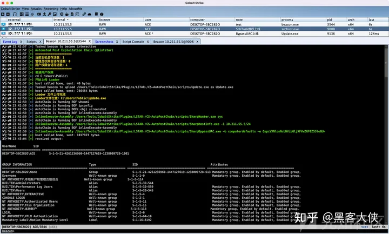Click the ACE/3544 status bar text

pyautogui.click(x=39, y=227)
